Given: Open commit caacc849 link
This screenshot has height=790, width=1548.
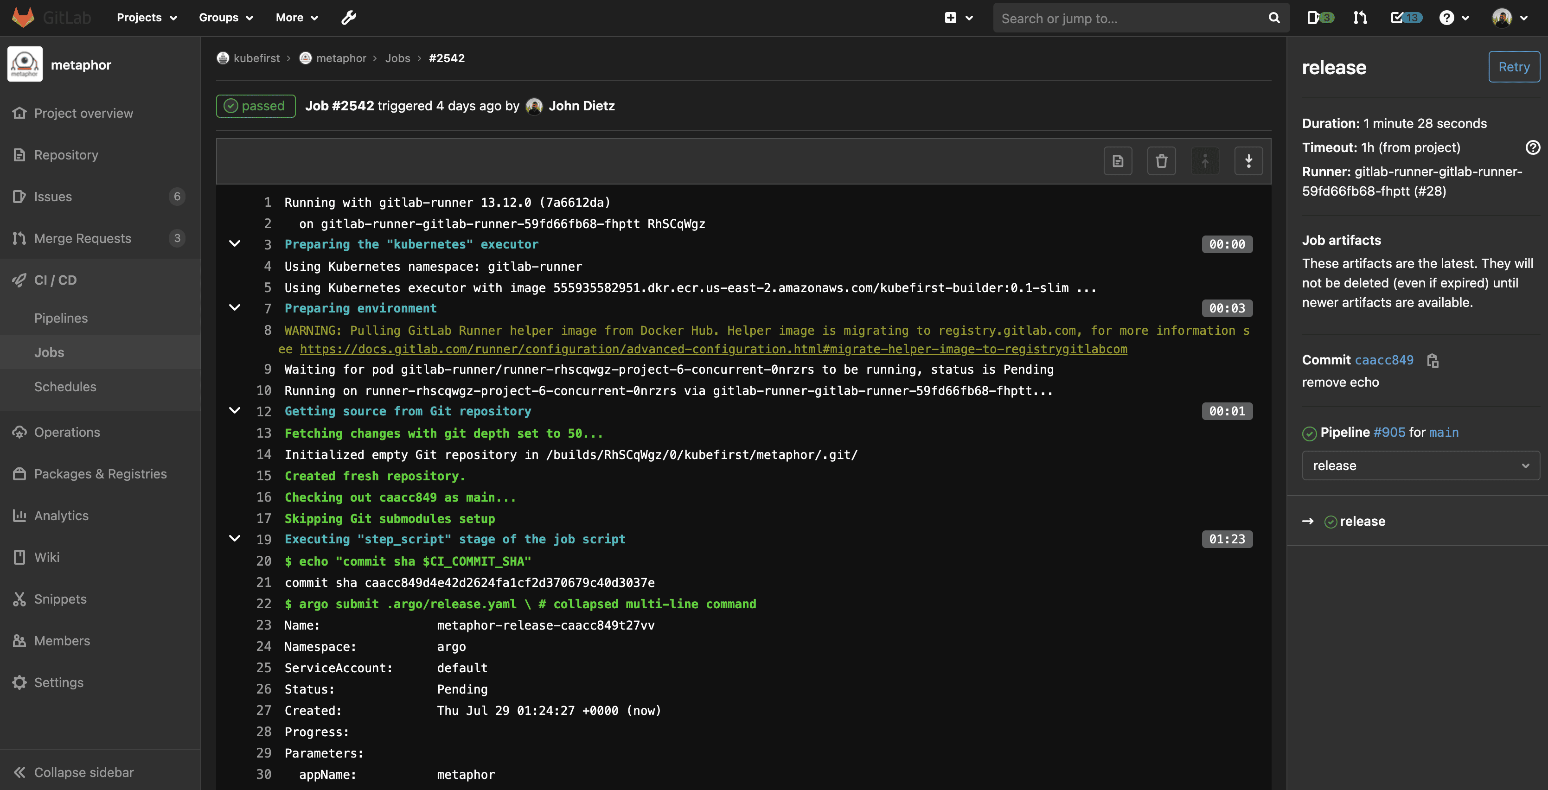Looking at the screenshot, I should point(1384,360).
